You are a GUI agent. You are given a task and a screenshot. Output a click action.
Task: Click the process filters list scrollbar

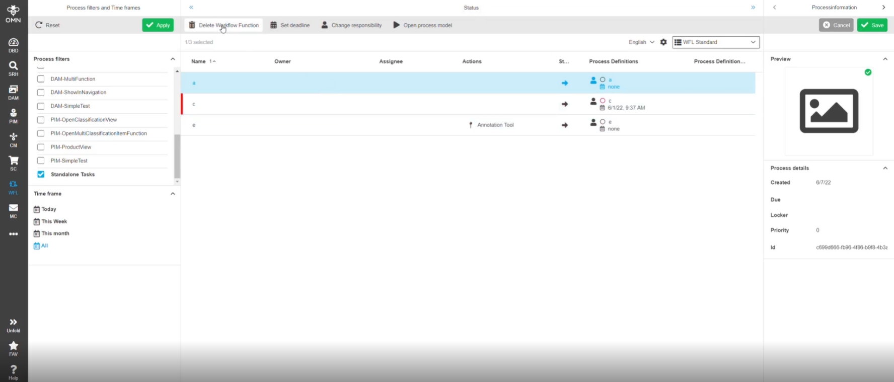click(x=177, y=156)
